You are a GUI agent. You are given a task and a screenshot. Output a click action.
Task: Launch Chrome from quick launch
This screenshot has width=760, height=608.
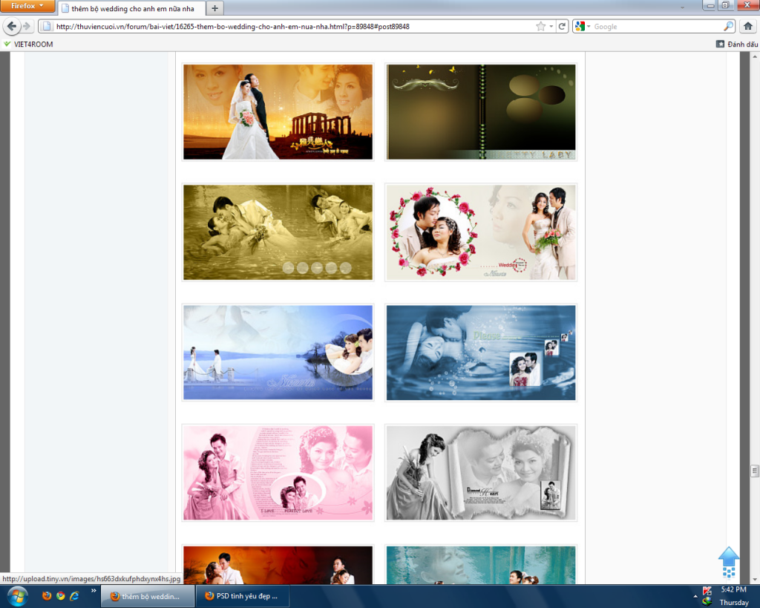pyautogui.click(x=61, y=596)
